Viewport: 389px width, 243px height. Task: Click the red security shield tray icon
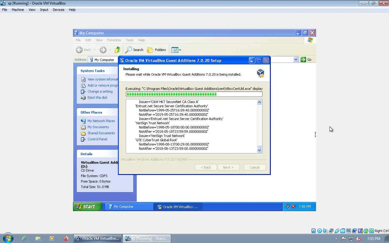[294, 207]
